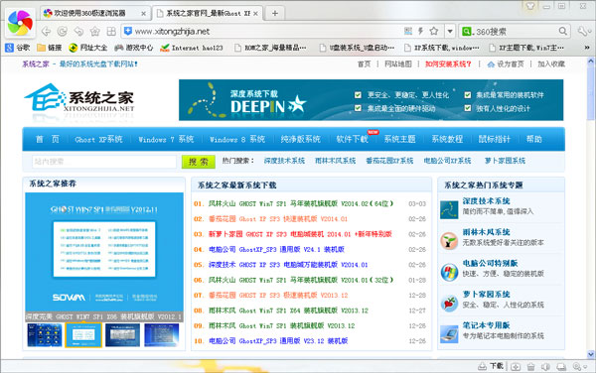Click the lightning speed mode icon
The image size is (596, 373).
coord(421,31)
